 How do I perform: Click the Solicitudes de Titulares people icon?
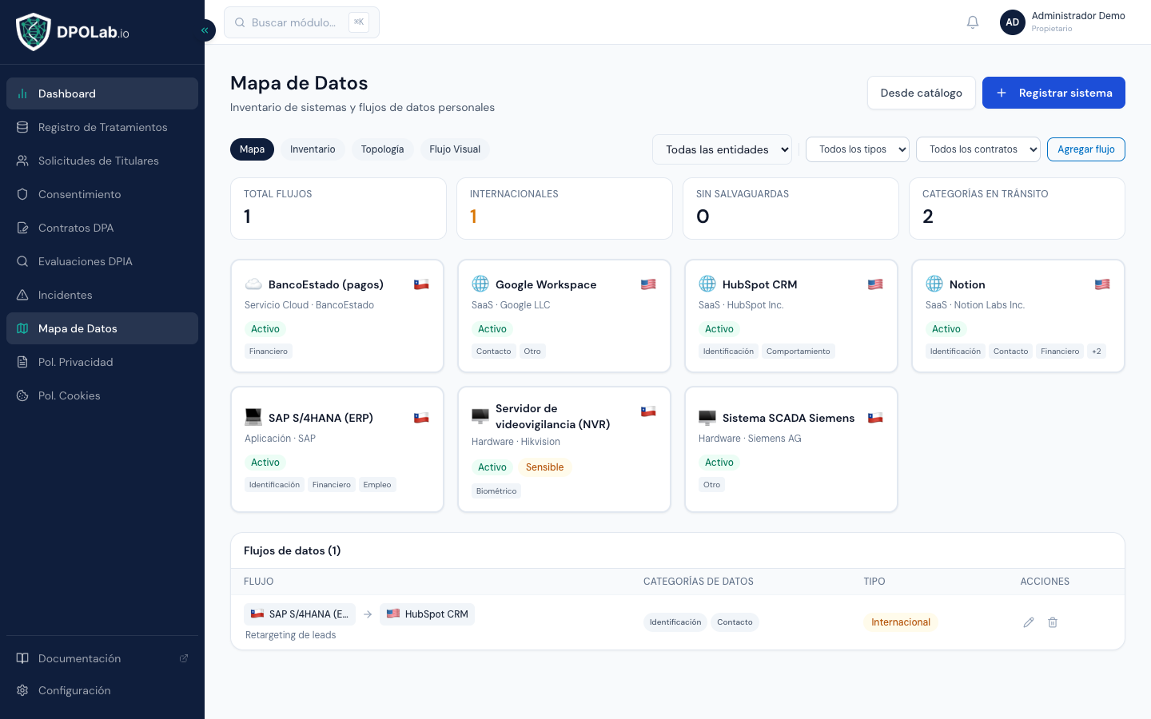tap(22, 161)
